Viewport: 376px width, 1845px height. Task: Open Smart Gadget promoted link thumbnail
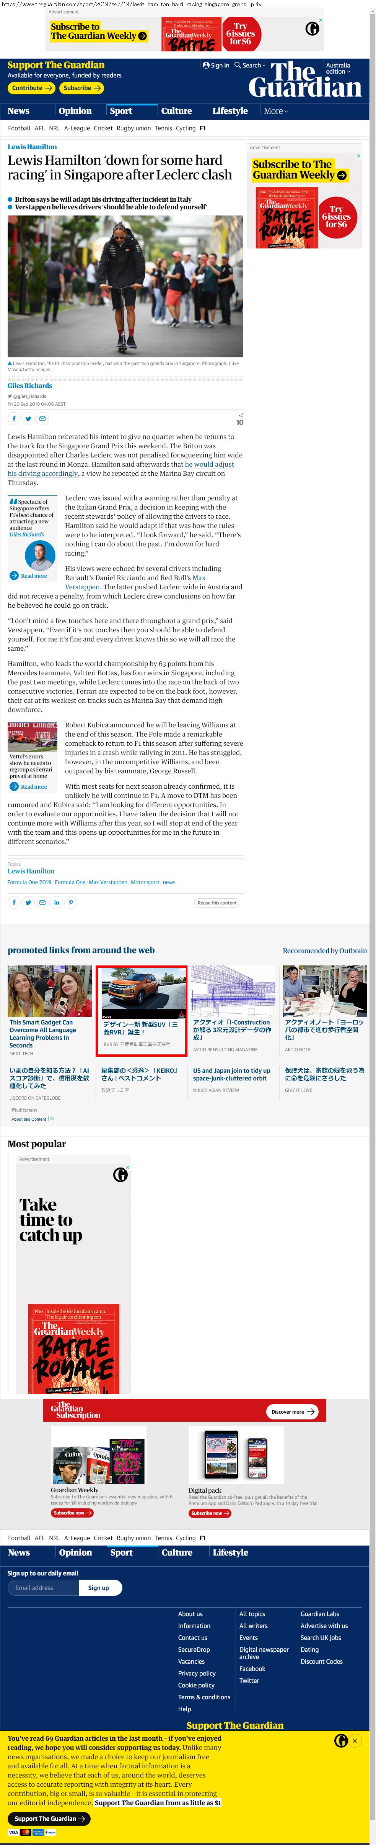tap(49, 990)
